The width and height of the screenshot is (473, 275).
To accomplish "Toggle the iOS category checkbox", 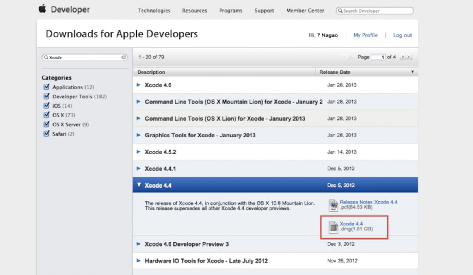I will (46, 106).
